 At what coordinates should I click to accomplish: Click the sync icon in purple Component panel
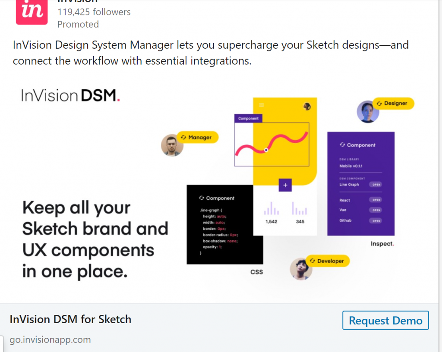point(342,145)
